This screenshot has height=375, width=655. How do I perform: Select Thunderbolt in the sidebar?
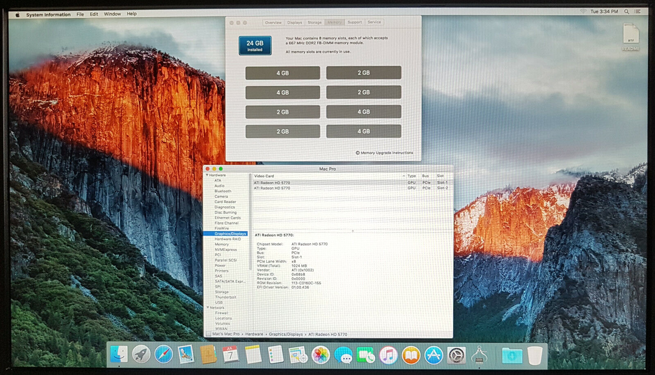tap(225, 297)
